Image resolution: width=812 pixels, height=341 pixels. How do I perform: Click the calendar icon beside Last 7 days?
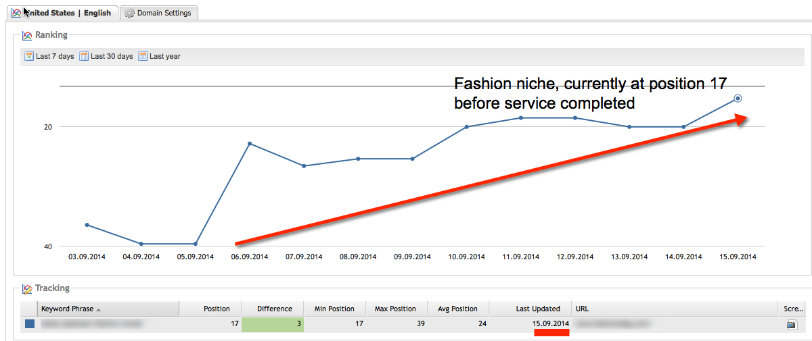coord(29,57)
